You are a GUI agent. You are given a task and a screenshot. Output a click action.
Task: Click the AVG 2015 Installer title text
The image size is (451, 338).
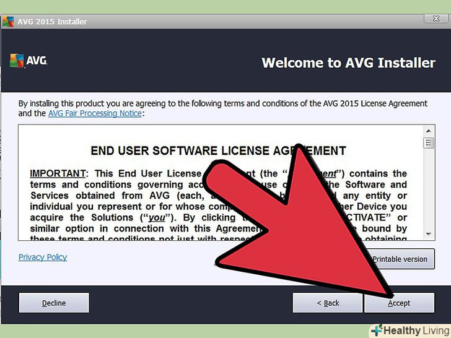(x=52, y=22)
